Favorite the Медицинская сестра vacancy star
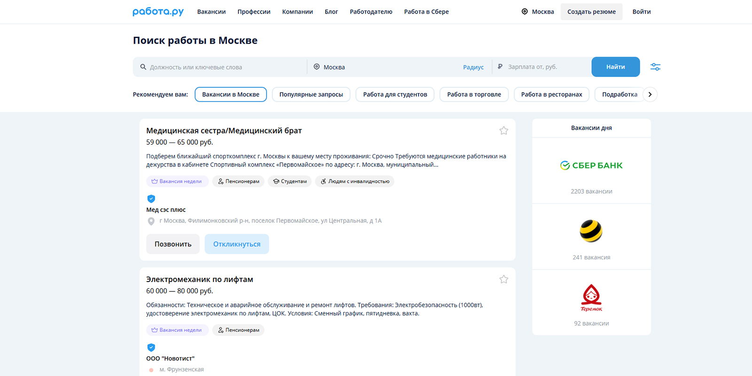 [504, 131]
